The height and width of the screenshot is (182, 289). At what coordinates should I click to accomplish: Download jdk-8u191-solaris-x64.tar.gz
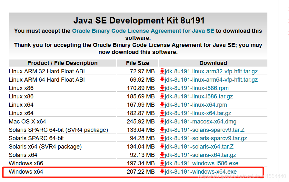tap(201, 155)
